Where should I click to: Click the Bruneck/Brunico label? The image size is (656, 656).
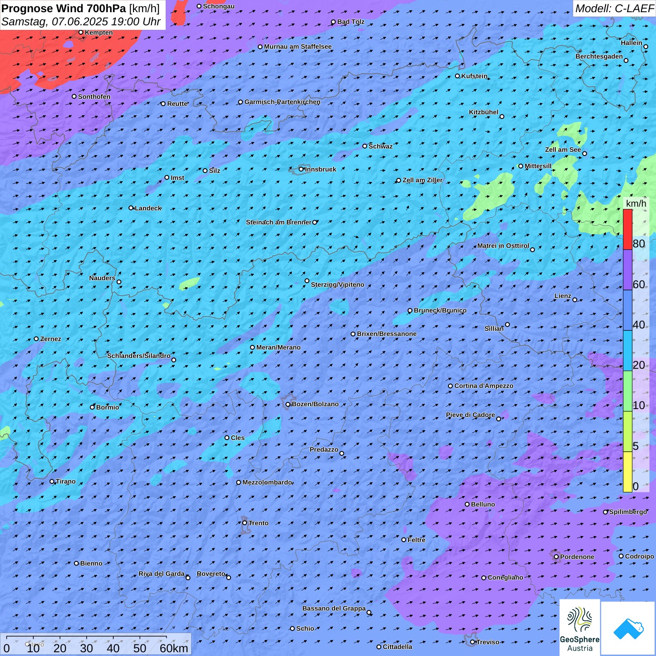tap(440, 310)
